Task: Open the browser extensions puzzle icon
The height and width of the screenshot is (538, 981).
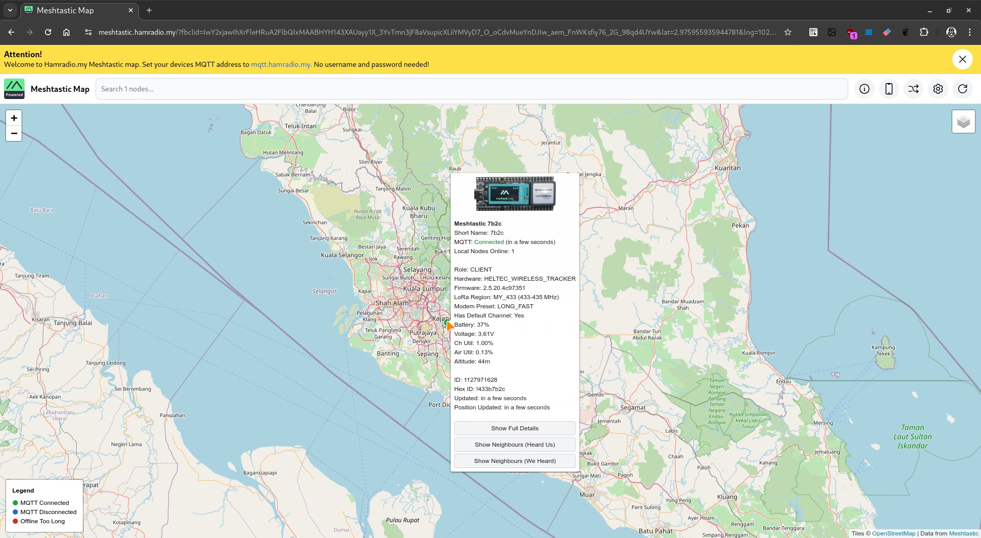Action: [924, 32]
